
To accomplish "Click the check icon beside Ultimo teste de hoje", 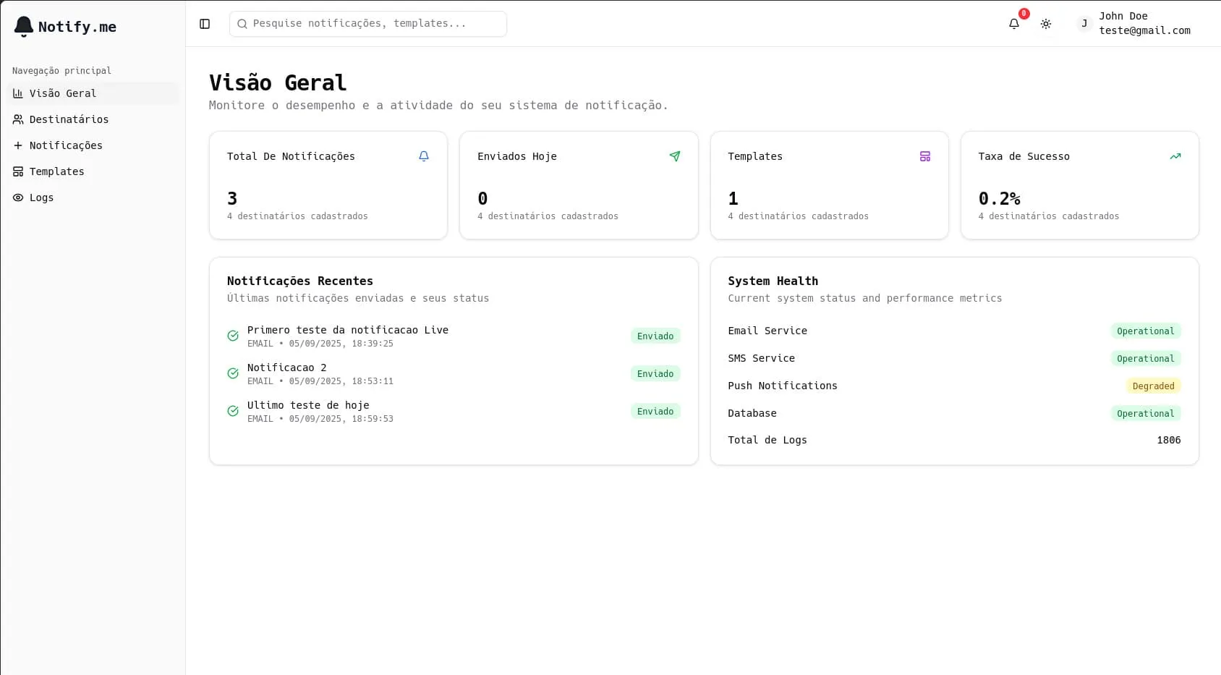I will (x=233, y=411).
